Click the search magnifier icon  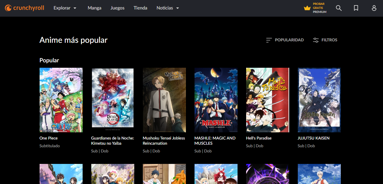[x=339, y=8]
